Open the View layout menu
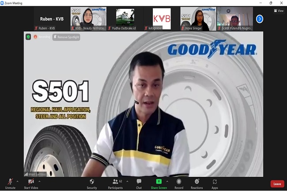This screenshot has height=191, width=287. (x=279, y=11)
